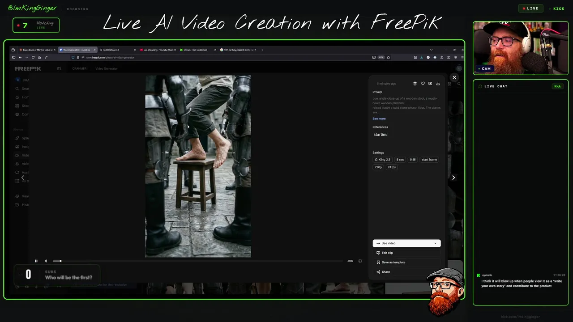Favorite the clip with the heart icon
This screenshot has height=322, width=573.
(423, 84)
